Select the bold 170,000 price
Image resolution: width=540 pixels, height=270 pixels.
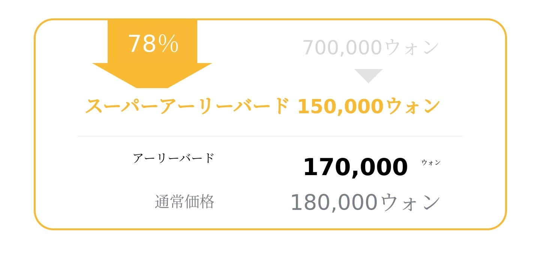coord(355,167)
